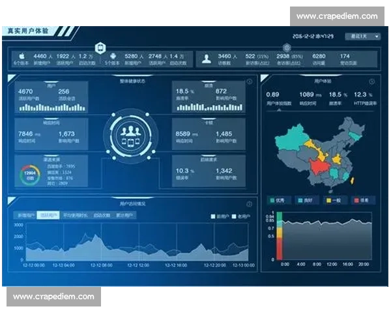Switch to the 新增用户 tab
This screenshot has width=391, height=313.
coord(25,215)
